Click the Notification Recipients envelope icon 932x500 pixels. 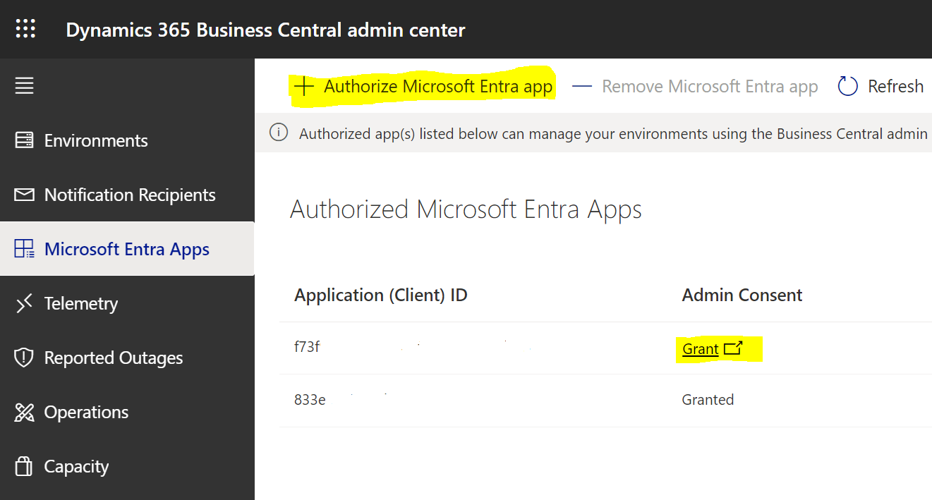25,195
